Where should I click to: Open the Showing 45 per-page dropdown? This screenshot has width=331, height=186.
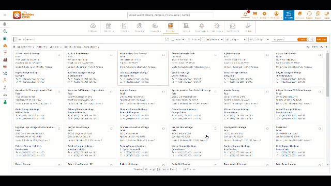coord(148,169)
